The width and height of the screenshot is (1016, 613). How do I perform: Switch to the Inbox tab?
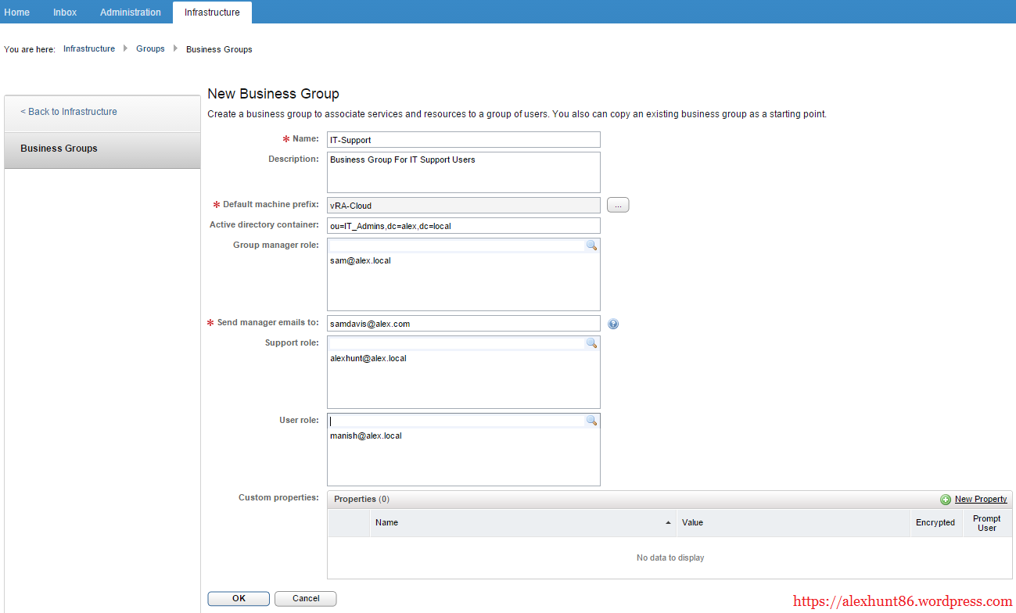65,13
